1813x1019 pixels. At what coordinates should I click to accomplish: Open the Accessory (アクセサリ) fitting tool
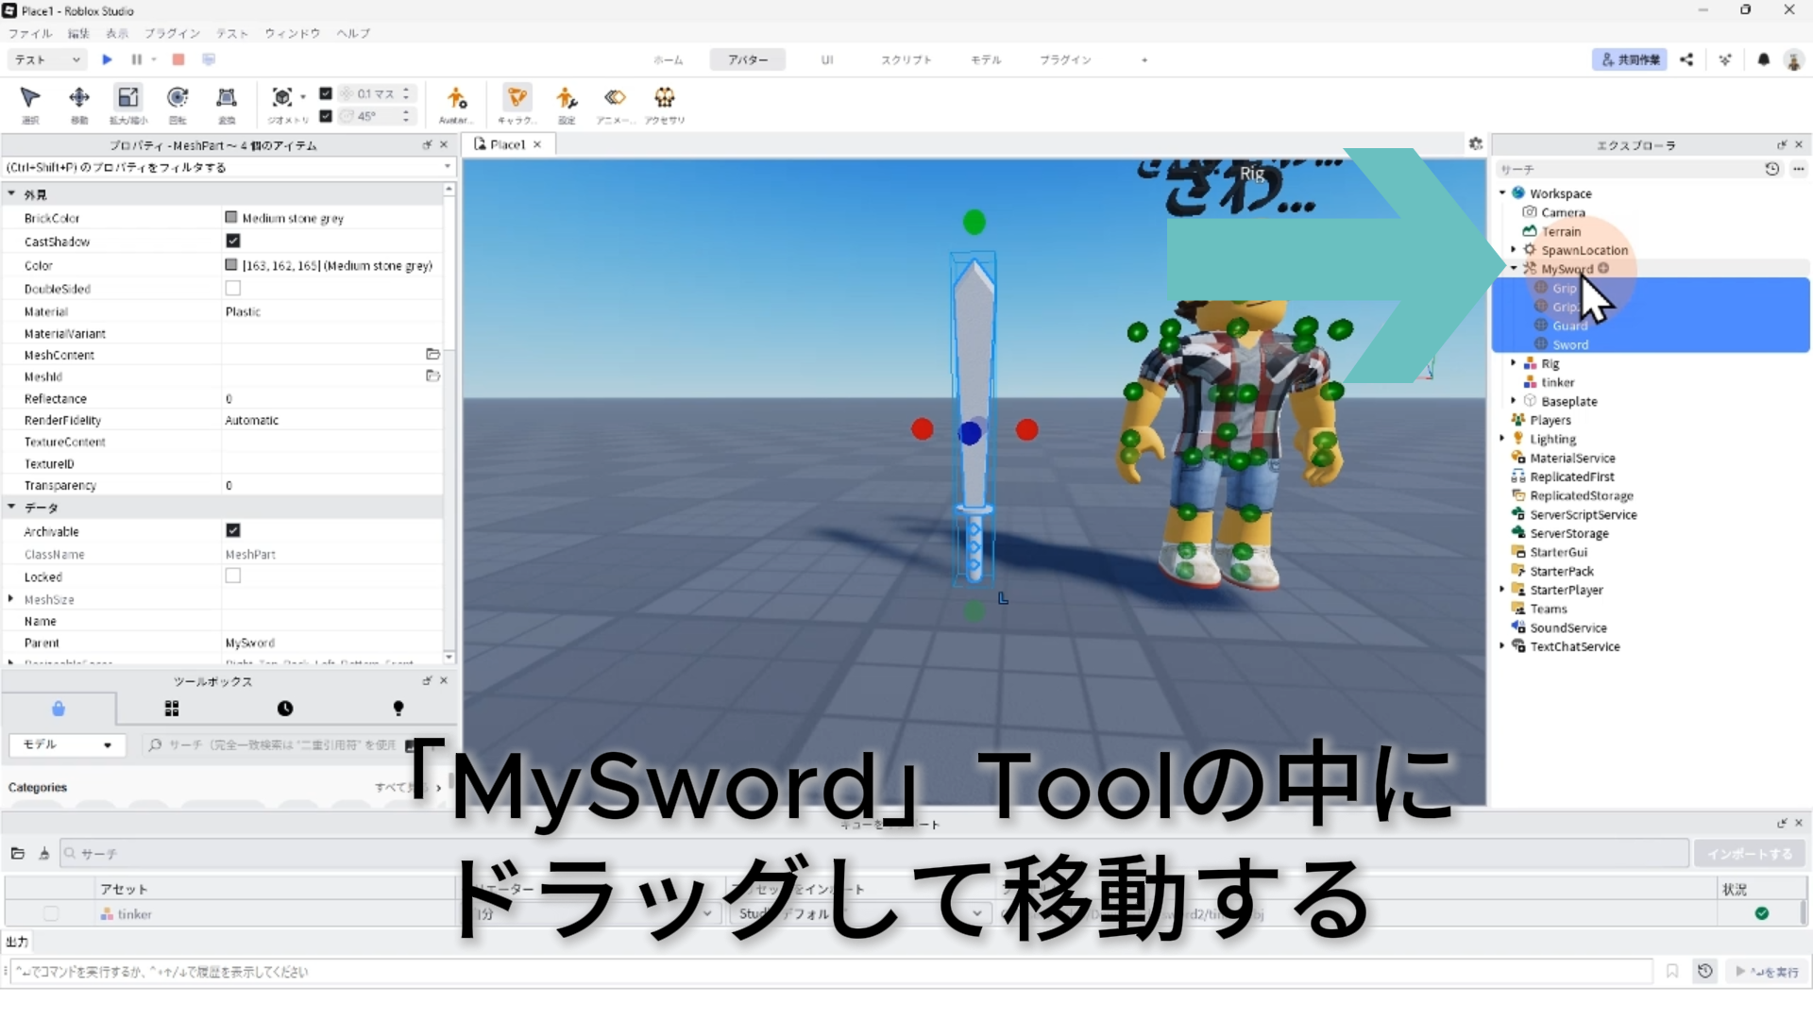pos(665,98)
